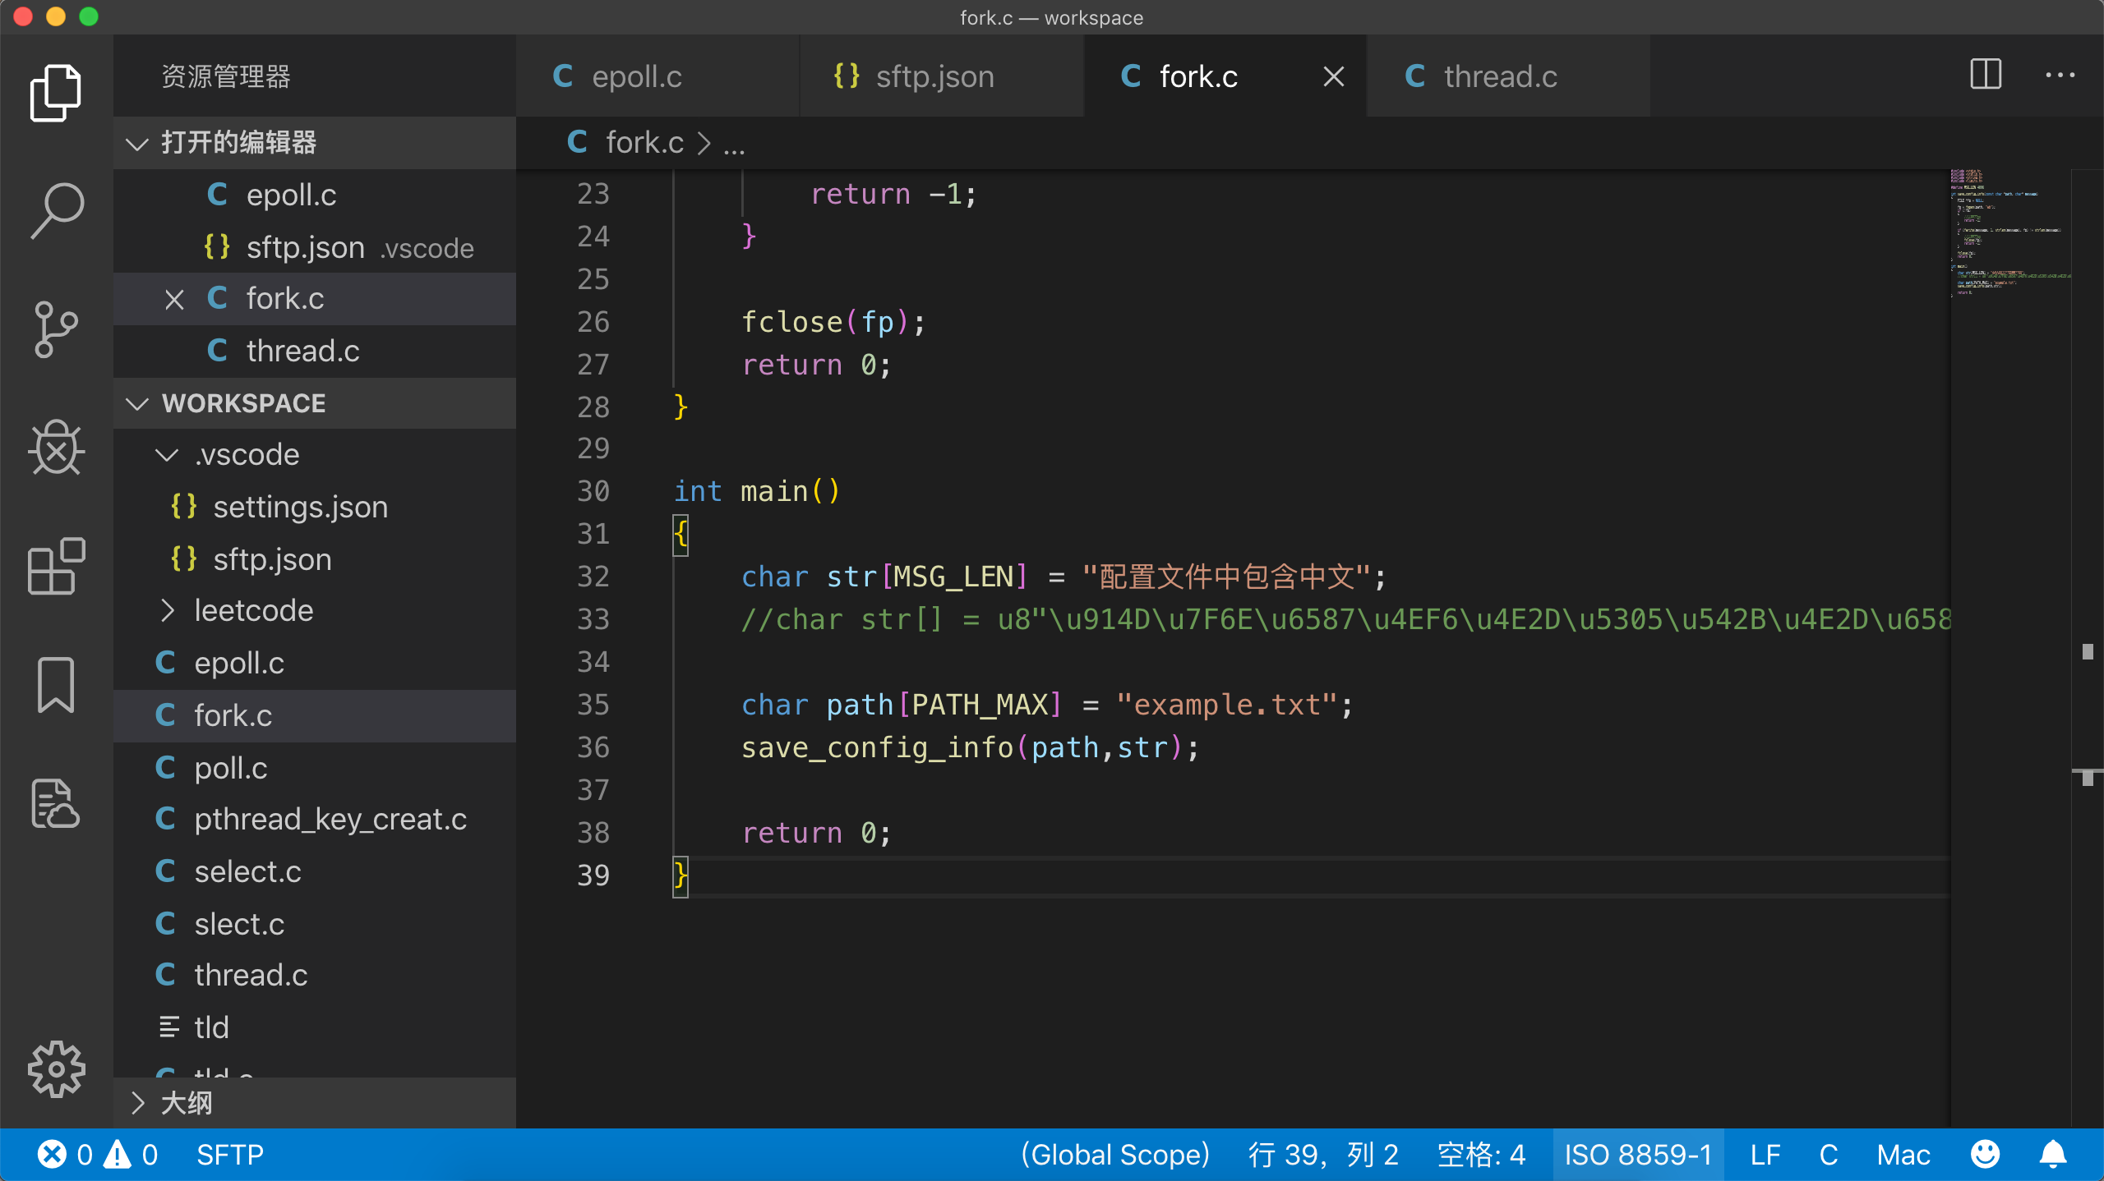Open the Extensions view
The height and width of the screenshot is (1181, 2104).
point(56,566)
